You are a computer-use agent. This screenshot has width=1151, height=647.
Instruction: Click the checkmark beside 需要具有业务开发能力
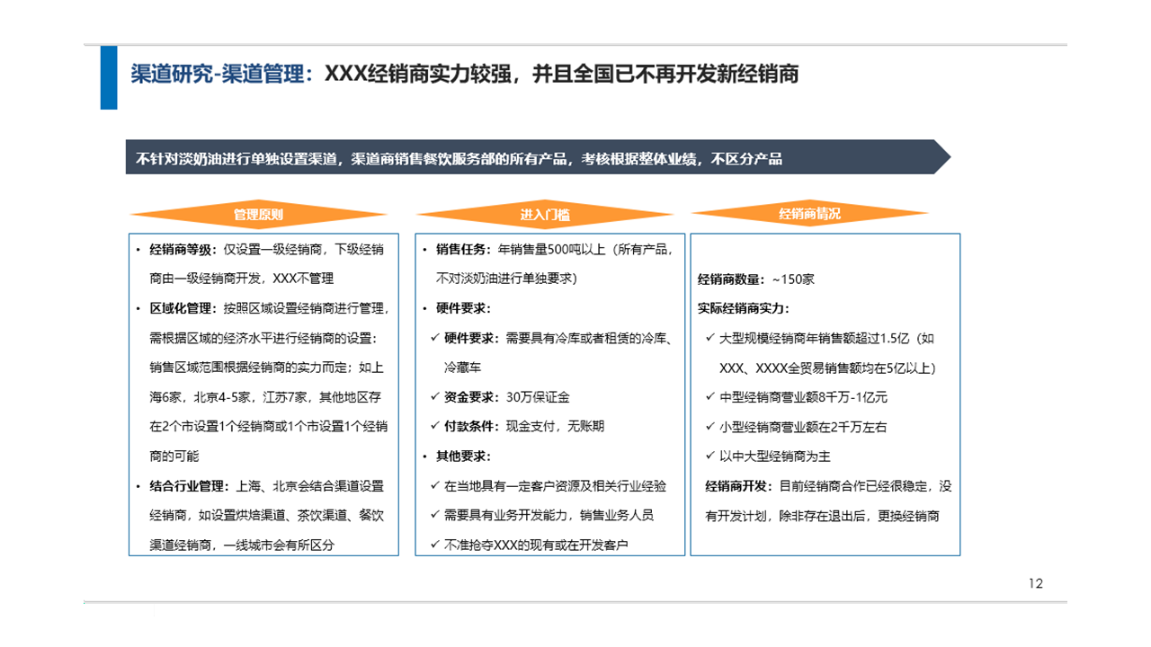[x=435, y=516]
